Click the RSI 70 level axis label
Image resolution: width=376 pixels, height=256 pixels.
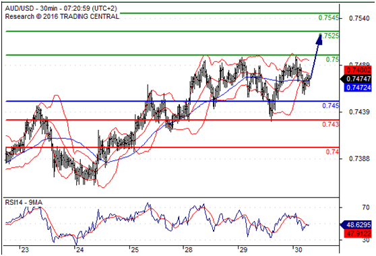pos(366,207)
